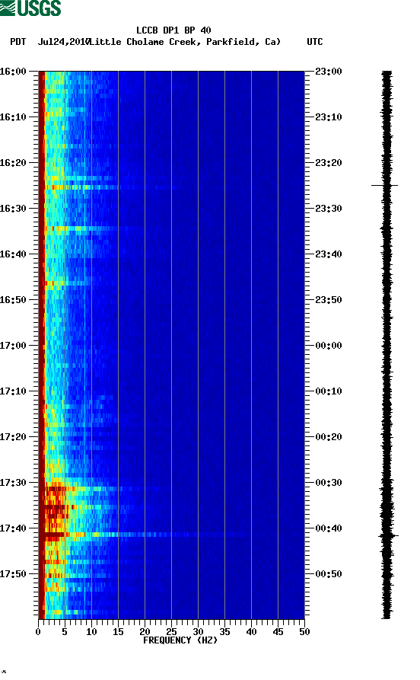
Task: Click the 00:40 UTC time label
Action: click(x=329, y=528)
